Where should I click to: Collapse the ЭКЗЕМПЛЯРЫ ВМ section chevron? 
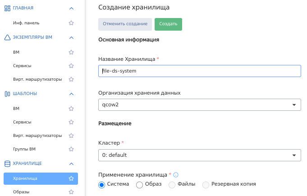pos(72,37)
